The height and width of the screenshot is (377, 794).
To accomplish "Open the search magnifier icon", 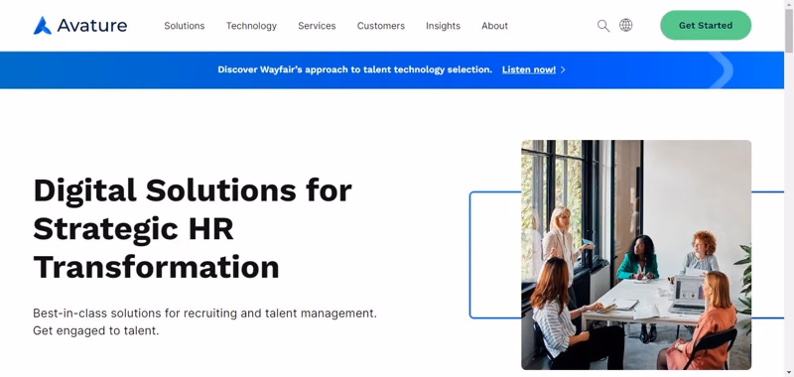I will pyautogui.click(x=603, y=26).
